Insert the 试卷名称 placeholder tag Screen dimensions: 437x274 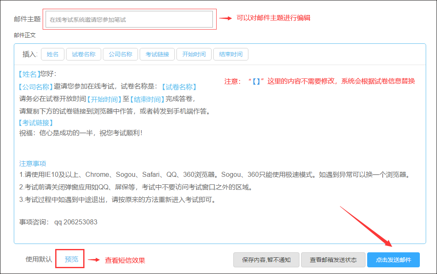click(x=84, y=54)
